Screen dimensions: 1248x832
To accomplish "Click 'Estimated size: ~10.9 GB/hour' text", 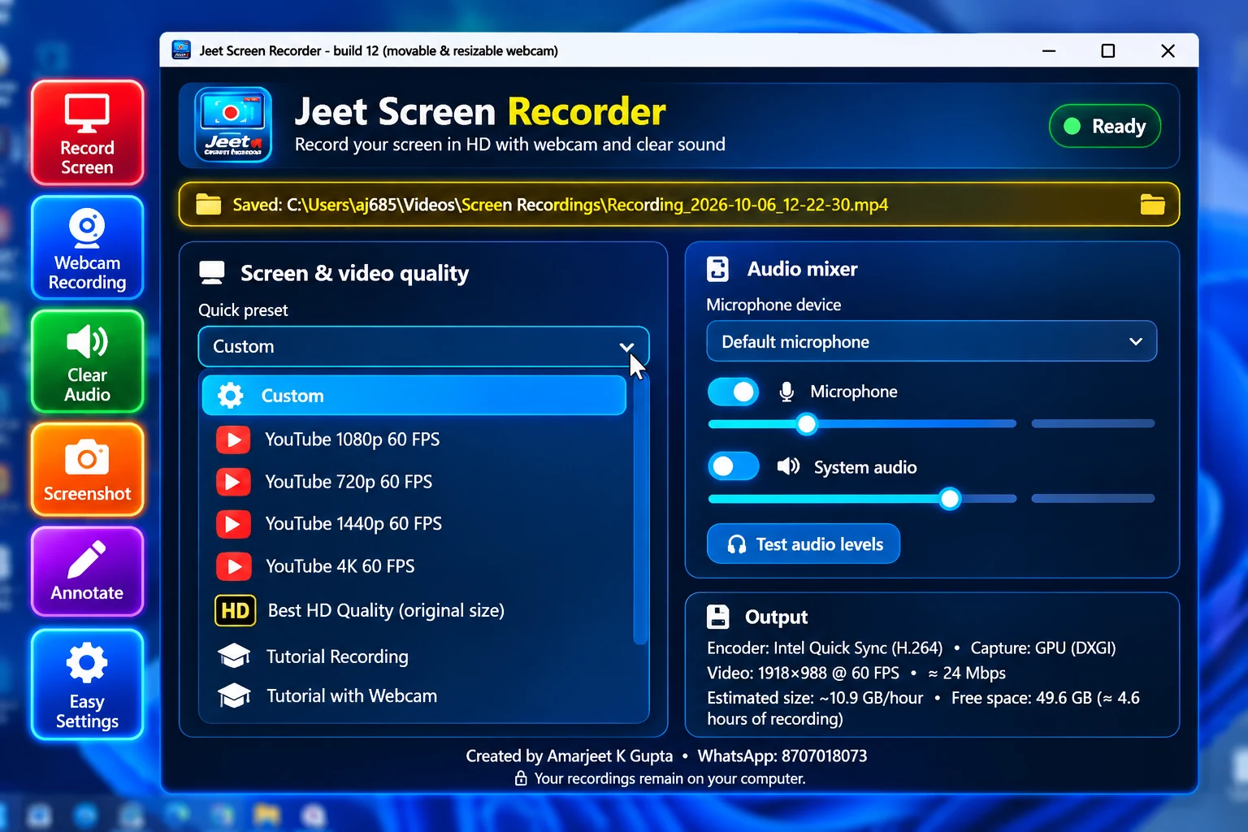I will click(815, 698).
